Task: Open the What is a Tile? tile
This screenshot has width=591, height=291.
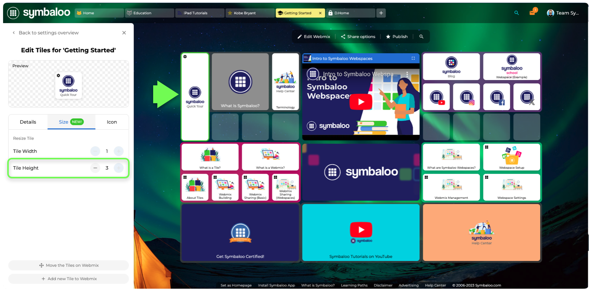Action: point(210,157)
